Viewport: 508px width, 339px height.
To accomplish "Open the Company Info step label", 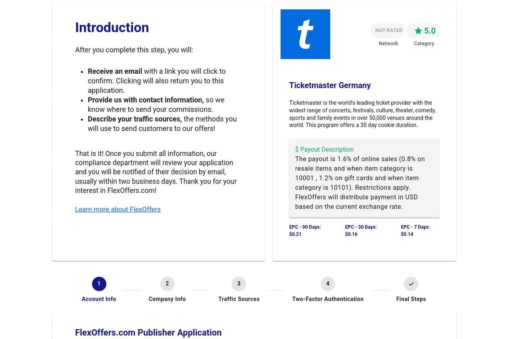I will click(167, 299).
